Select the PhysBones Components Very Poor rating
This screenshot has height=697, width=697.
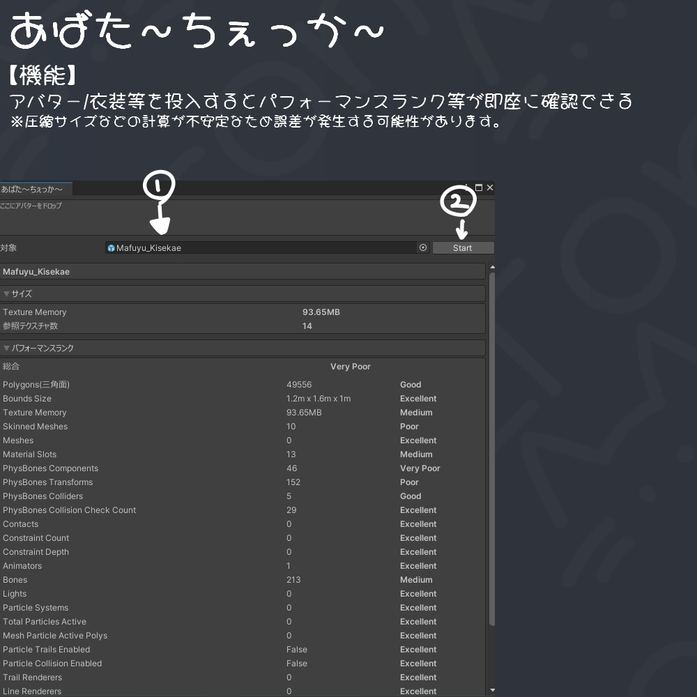click(x=420, y=468)
